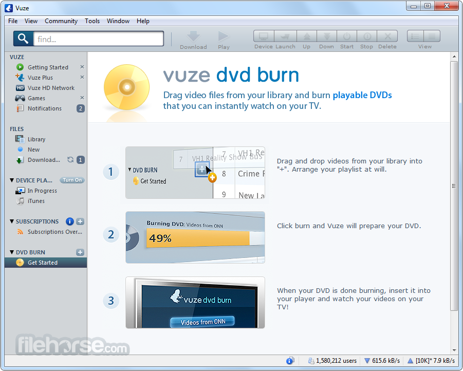Toggle the Device Playback Turn On button
The width and height of the screenshot is (463, 371).
[72, 180]
